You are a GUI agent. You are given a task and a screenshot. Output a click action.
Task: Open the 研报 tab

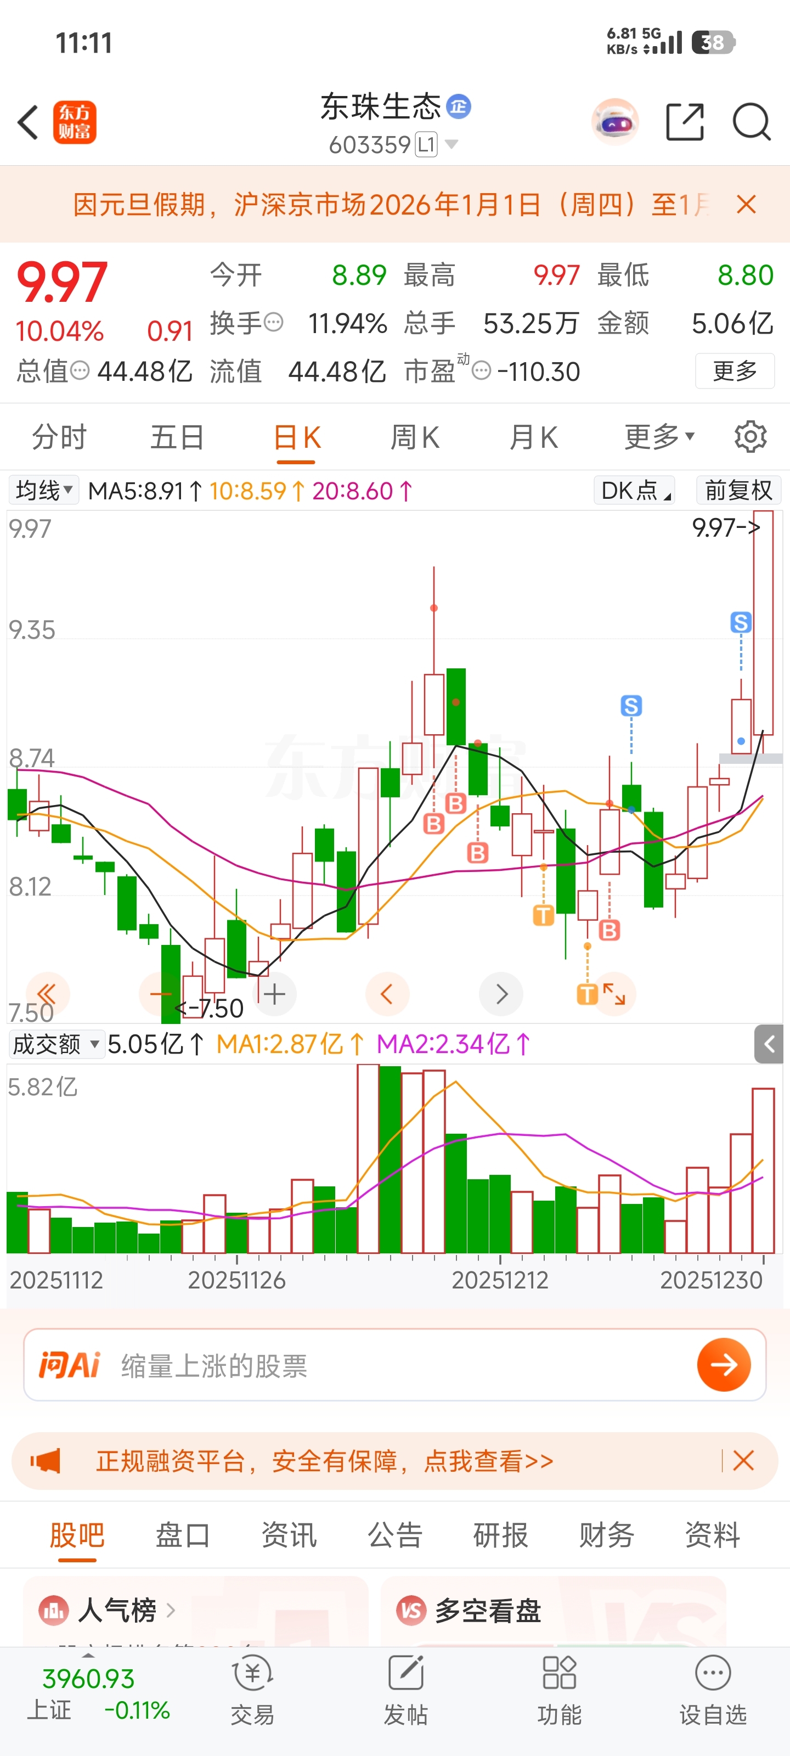[501, 1535]
